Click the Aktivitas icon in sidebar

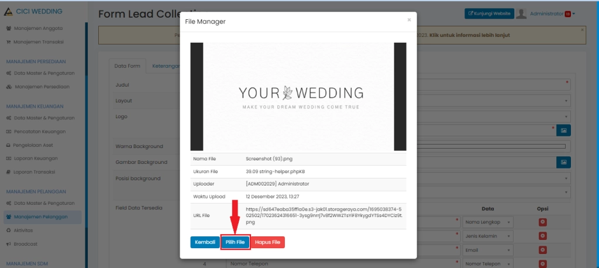[x=9, y=230]
